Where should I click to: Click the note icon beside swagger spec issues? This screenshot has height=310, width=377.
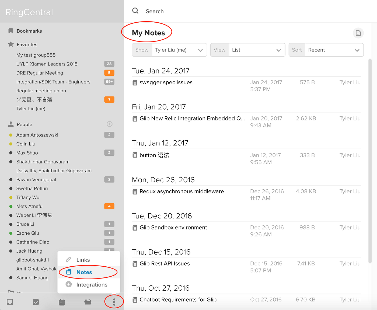point(135,83)
